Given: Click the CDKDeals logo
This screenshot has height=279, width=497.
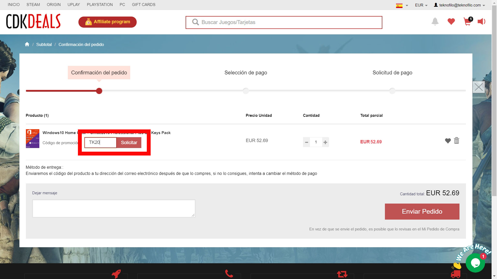Looking at the screenshot, I should point(33,21).
